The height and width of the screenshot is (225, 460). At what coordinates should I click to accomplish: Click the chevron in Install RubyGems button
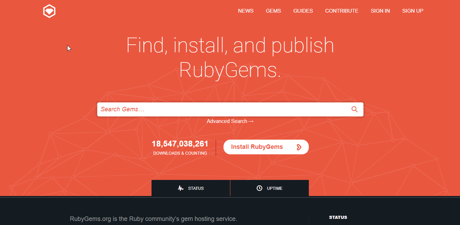(x=299, y=147)
